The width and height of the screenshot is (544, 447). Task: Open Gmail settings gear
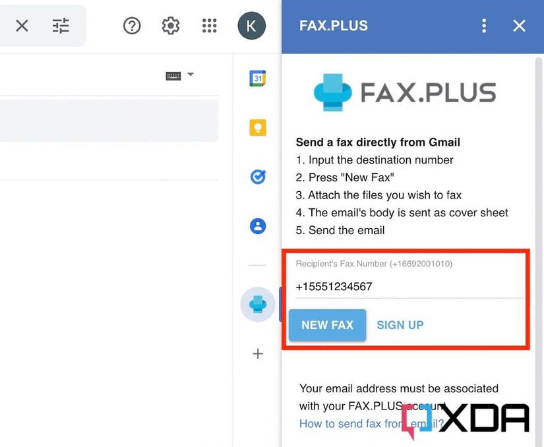[x=171, y=26]
